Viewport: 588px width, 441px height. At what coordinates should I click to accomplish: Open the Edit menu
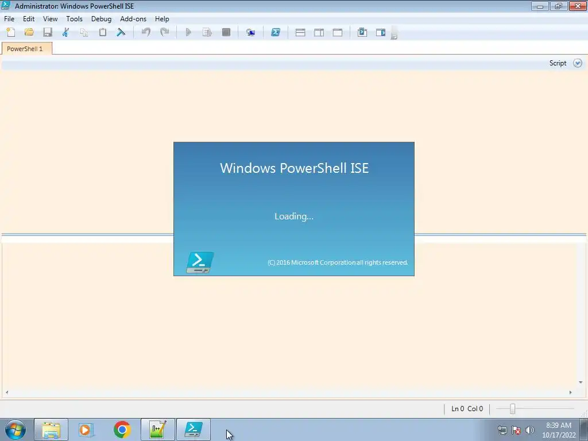[29, 19]
